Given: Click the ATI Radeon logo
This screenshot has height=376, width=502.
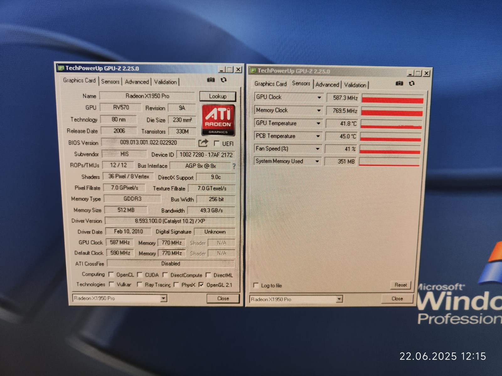Looking at the screenshot, I should tap(218, 120).
